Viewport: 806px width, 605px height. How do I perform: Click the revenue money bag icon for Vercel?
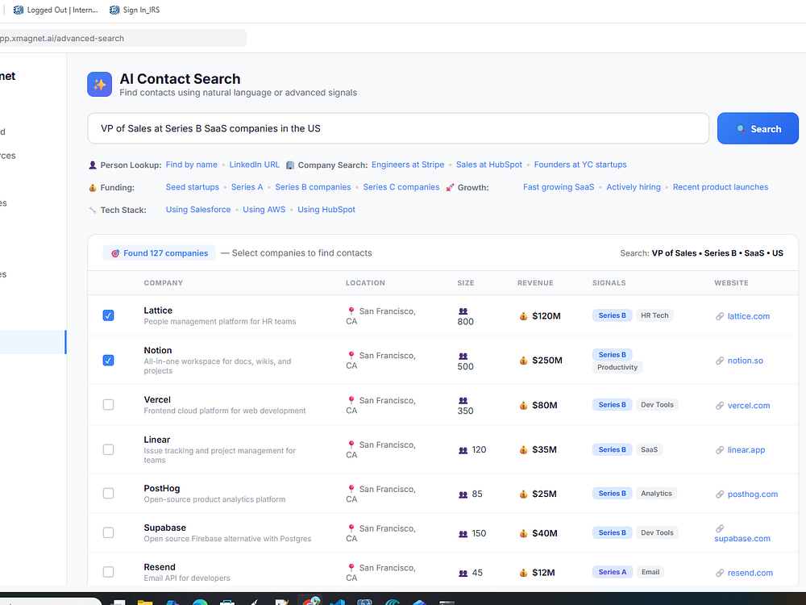(x=523, y=406)
